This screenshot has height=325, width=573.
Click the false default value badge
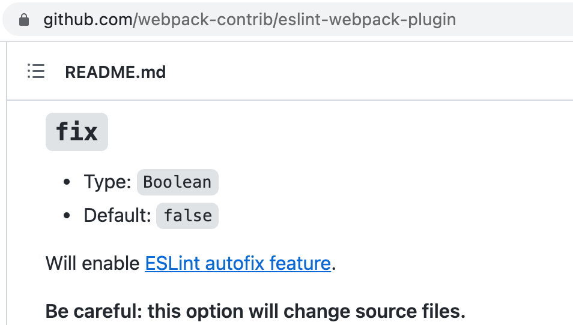tap(187, 216)
